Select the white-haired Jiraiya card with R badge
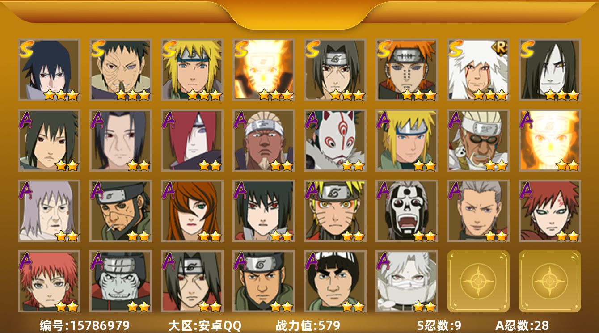This screenshot has height=333, width=599. (478, 70)
